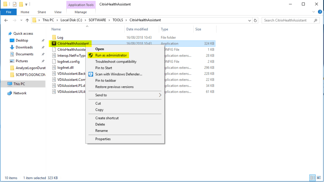Click the Details view icon in status bar
The height and width of the screenshot is (182, 324).
(313, 178)
